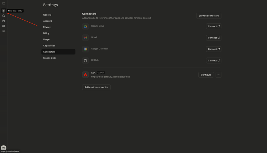267x153 pixels.
Task: Click the Connectors section heading
Action: [x=89, y=14]
